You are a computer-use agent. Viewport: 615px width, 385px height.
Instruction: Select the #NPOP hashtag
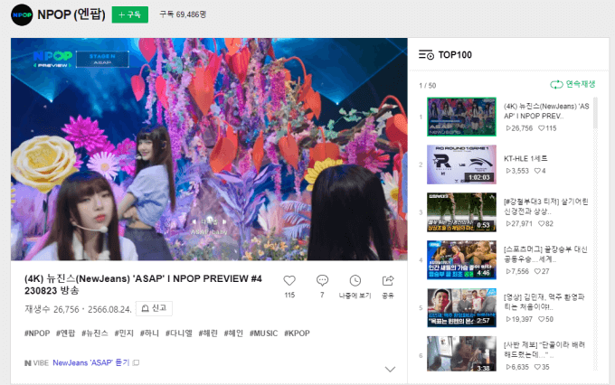37,333
